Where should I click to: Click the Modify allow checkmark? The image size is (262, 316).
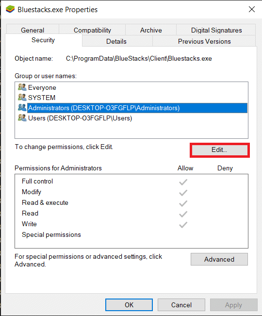183,193
